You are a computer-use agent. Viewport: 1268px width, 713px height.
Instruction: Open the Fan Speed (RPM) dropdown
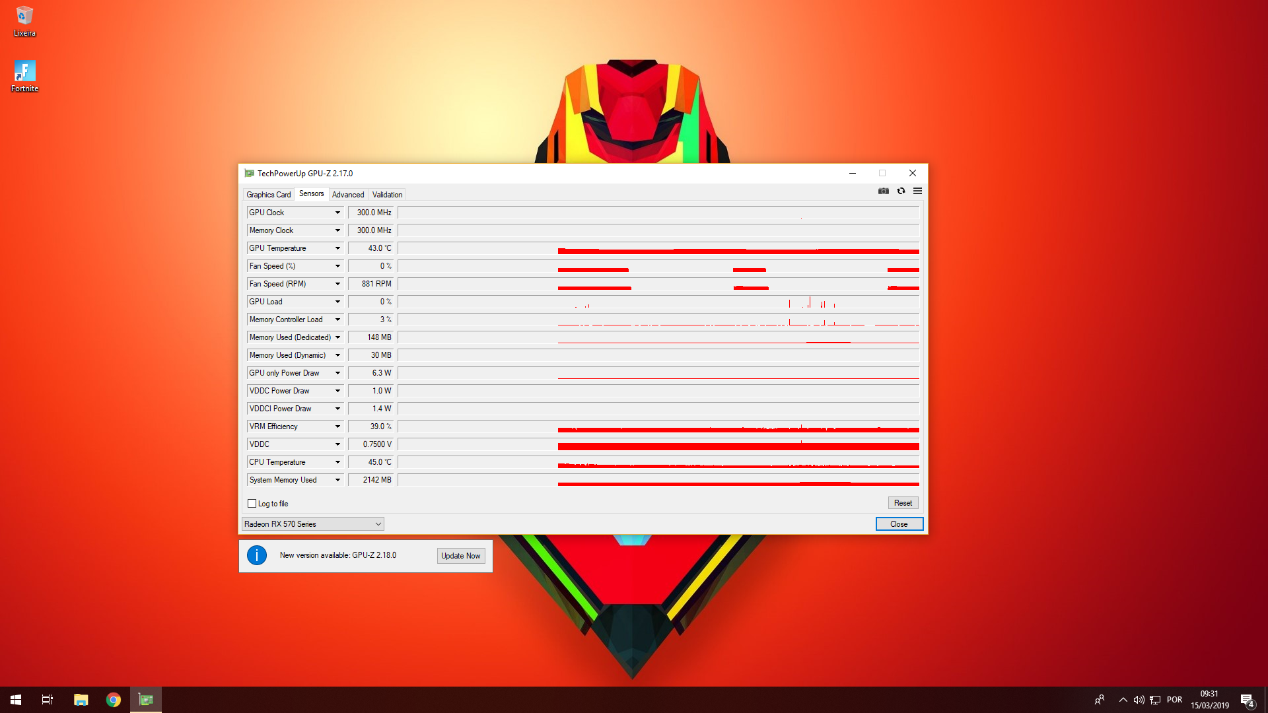pos(337,284)
